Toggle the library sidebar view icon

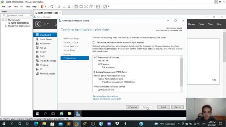(76, 7)
